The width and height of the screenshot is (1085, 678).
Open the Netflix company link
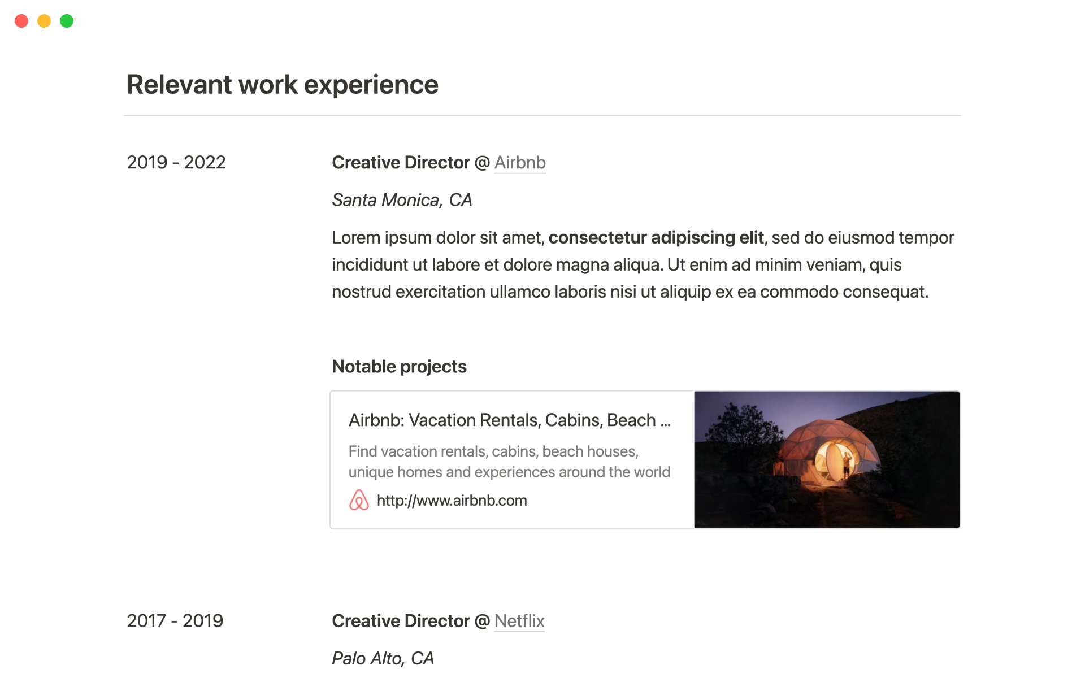pyautogui.click(x=519, y=620)
